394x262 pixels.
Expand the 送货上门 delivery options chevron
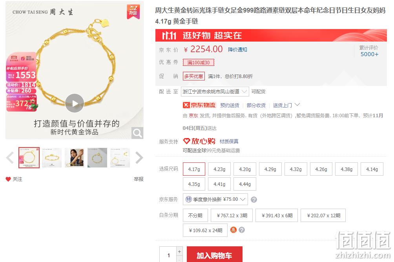297,104
